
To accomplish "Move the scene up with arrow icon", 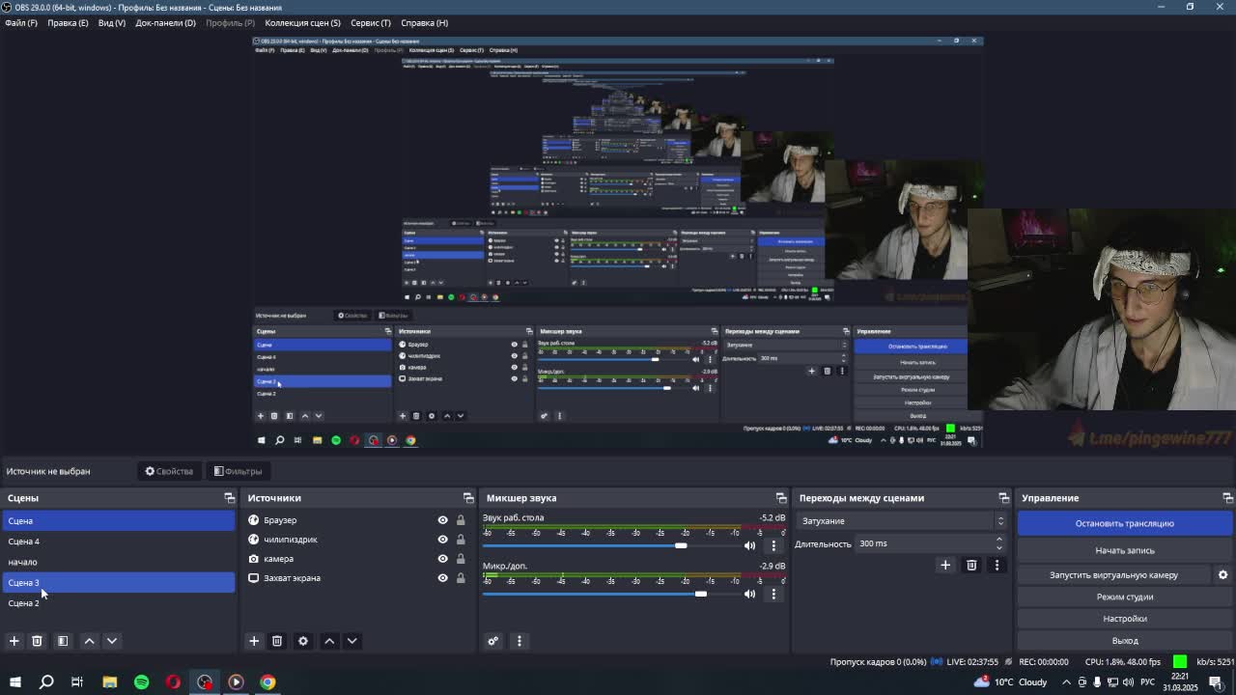I will 89,641.
